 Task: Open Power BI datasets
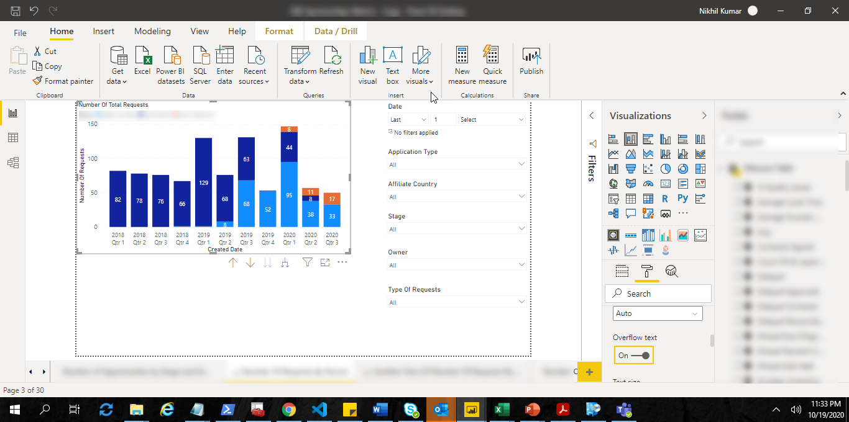(170, 65)
